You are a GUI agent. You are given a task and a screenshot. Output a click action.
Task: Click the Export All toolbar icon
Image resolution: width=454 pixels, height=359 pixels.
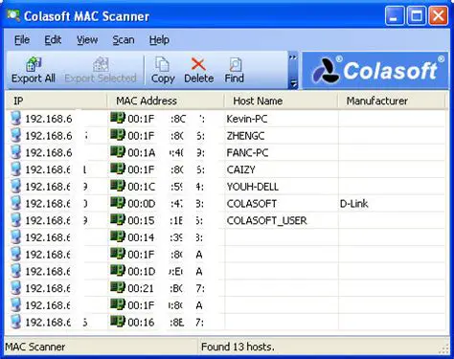[x=34, y=64]
